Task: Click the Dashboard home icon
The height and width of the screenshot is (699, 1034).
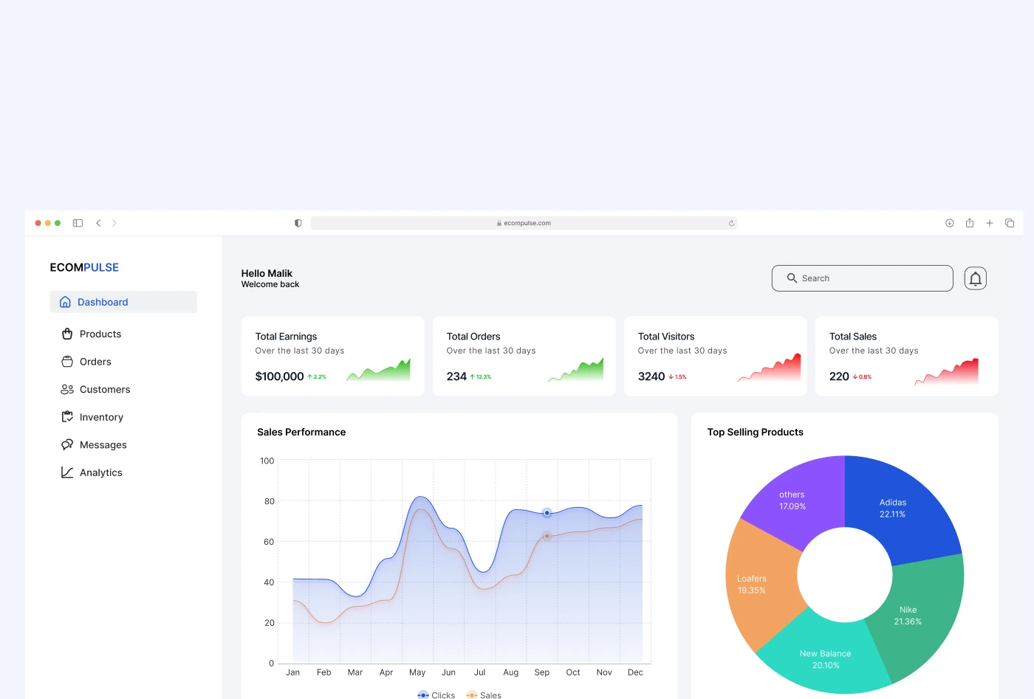Action: click(65, 302)
